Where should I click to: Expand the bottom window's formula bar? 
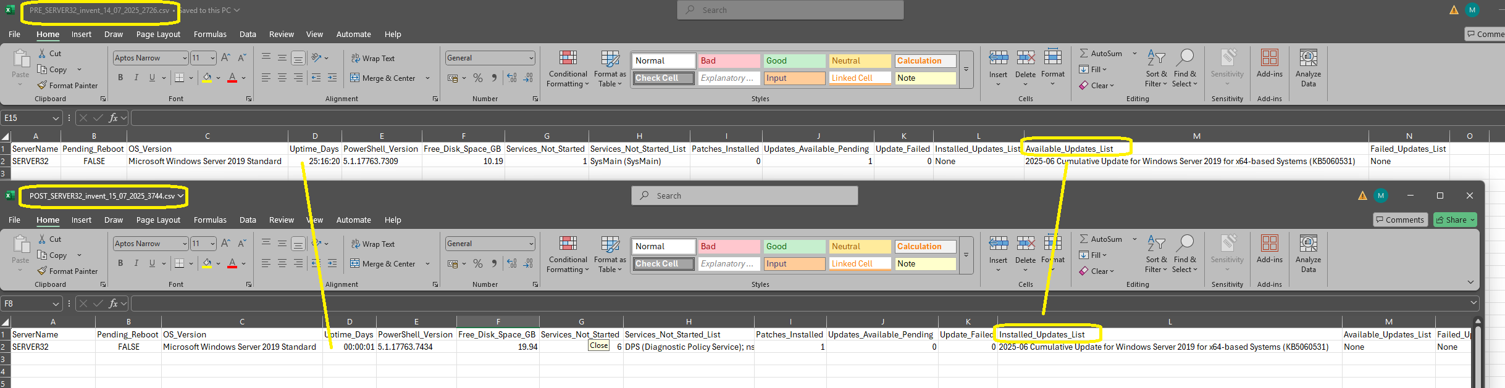click(x=1474, y=303)
